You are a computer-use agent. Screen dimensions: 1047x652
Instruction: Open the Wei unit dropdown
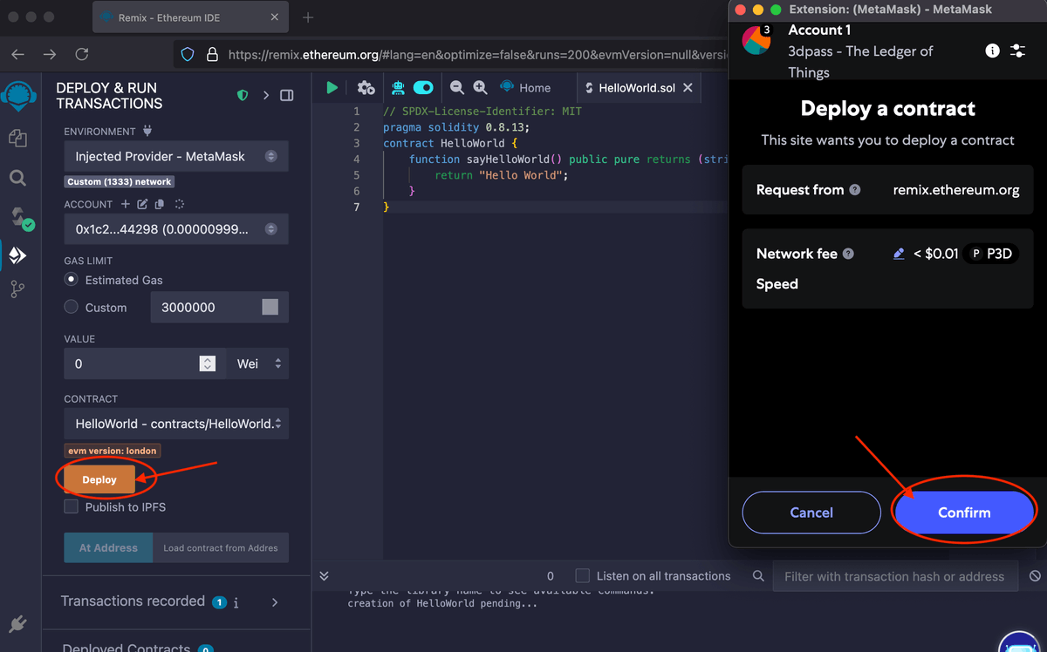[258, 363]
